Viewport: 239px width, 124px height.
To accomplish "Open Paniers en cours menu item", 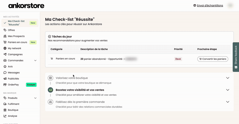I will pyautogui.click(x=17, y=42).
